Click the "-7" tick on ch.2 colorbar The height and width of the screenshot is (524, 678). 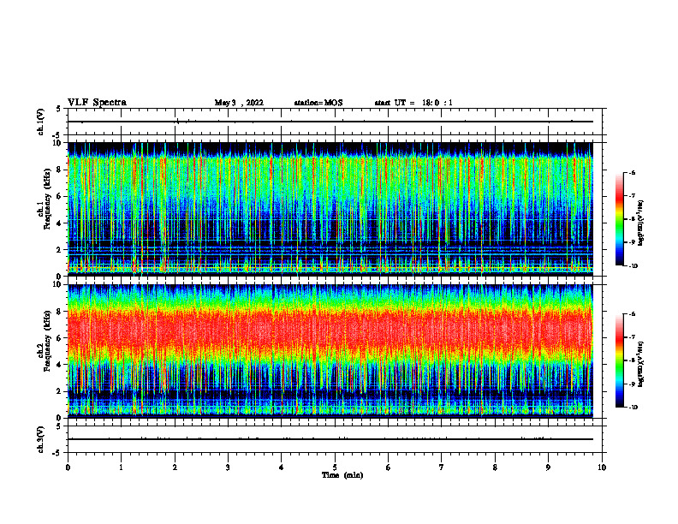tap(632, 337)
